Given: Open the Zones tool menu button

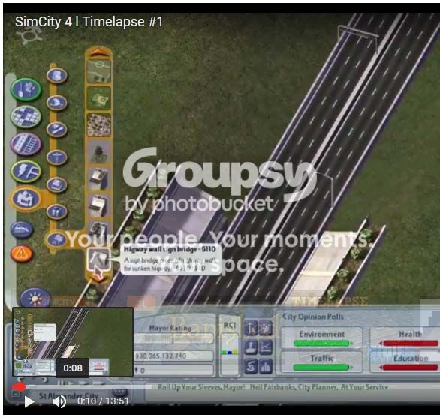Looking at the screenshot, I should [x=26, y=116].
